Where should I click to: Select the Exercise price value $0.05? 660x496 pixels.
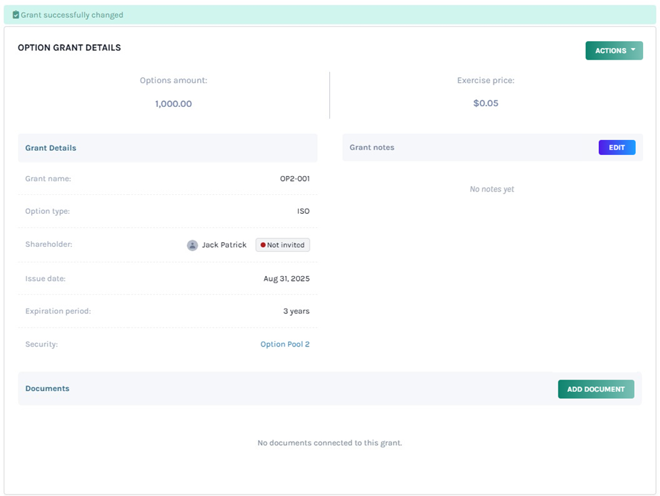(x=485, y=103)
